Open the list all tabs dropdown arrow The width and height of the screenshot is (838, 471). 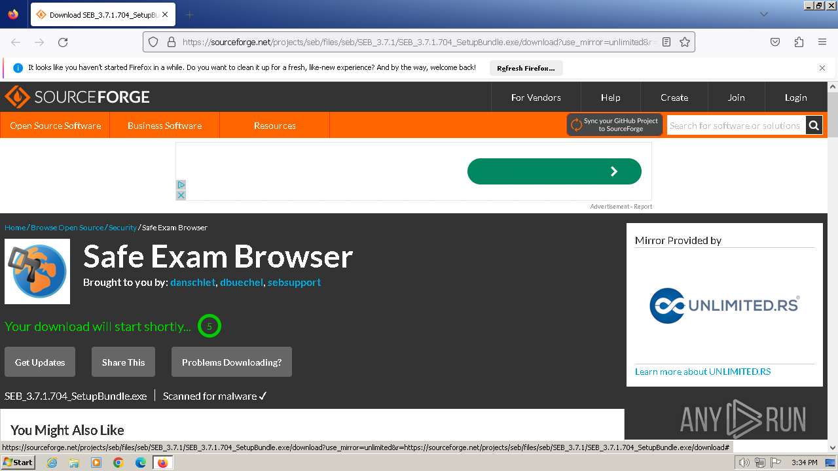(x=763, y=14)
